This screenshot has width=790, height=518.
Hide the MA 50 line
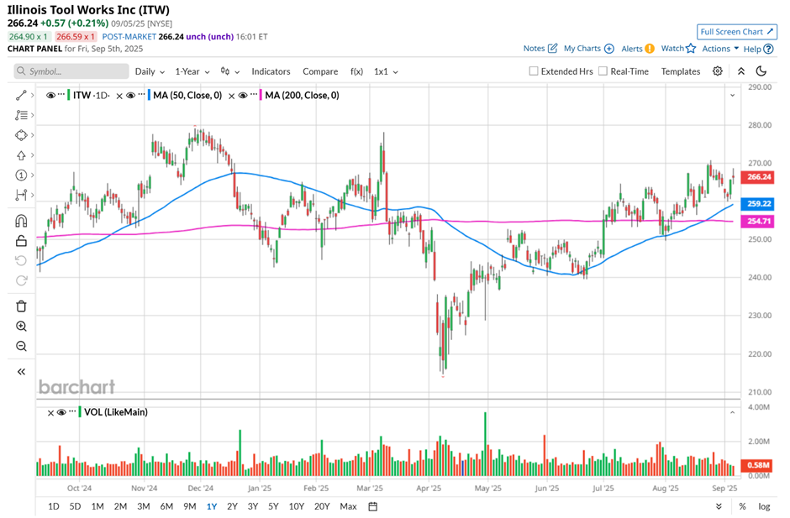click(x=130, y=95)
